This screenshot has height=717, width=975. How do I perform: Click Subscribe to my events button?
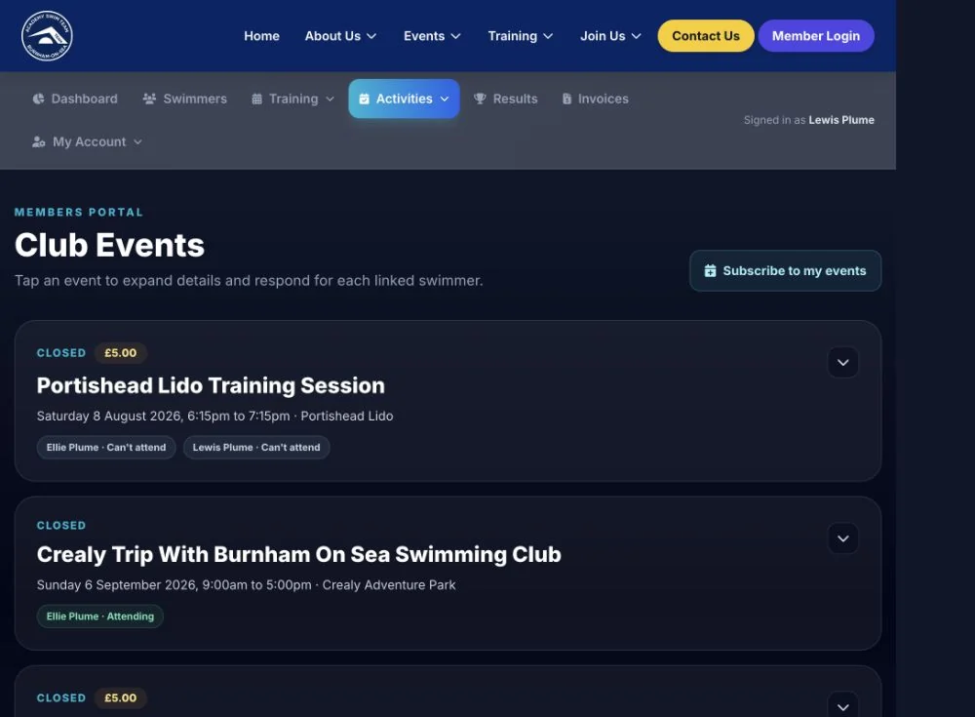click(785, 271)
